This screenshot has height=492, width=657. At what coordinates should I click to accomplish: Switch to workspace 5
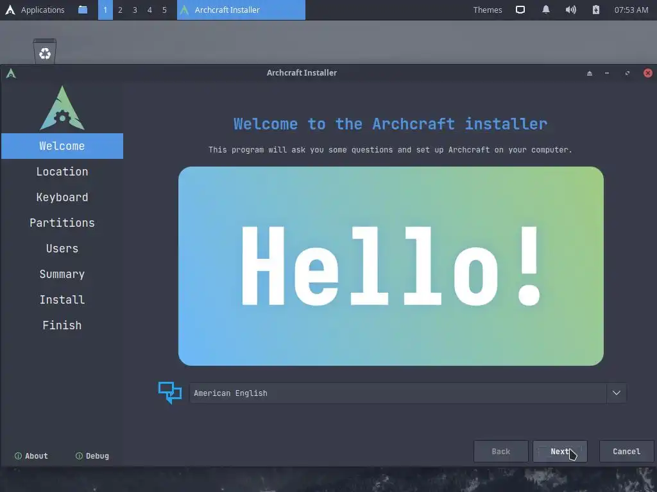[x=164, y=10]
